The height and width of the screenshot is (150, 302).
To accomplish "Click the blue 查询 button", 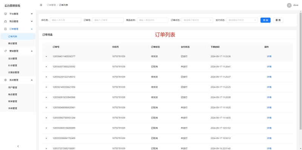I will point(265,20).
